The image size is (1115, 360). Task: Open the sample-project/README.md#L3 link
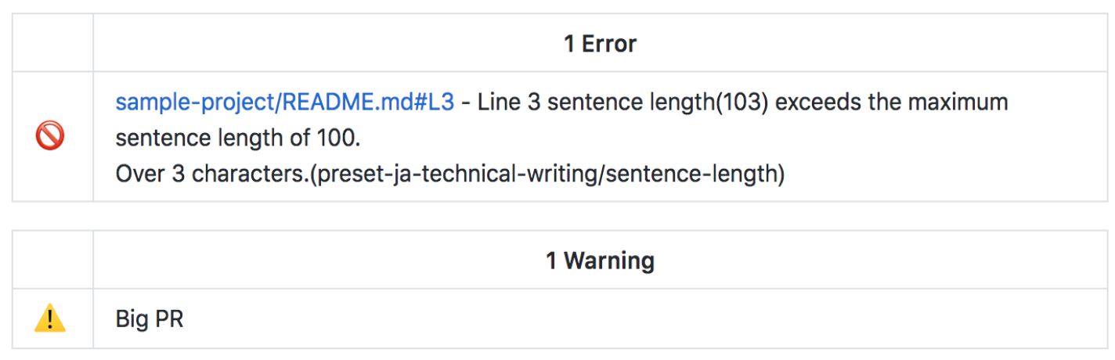pyautogui.click(x=285, y=103)
